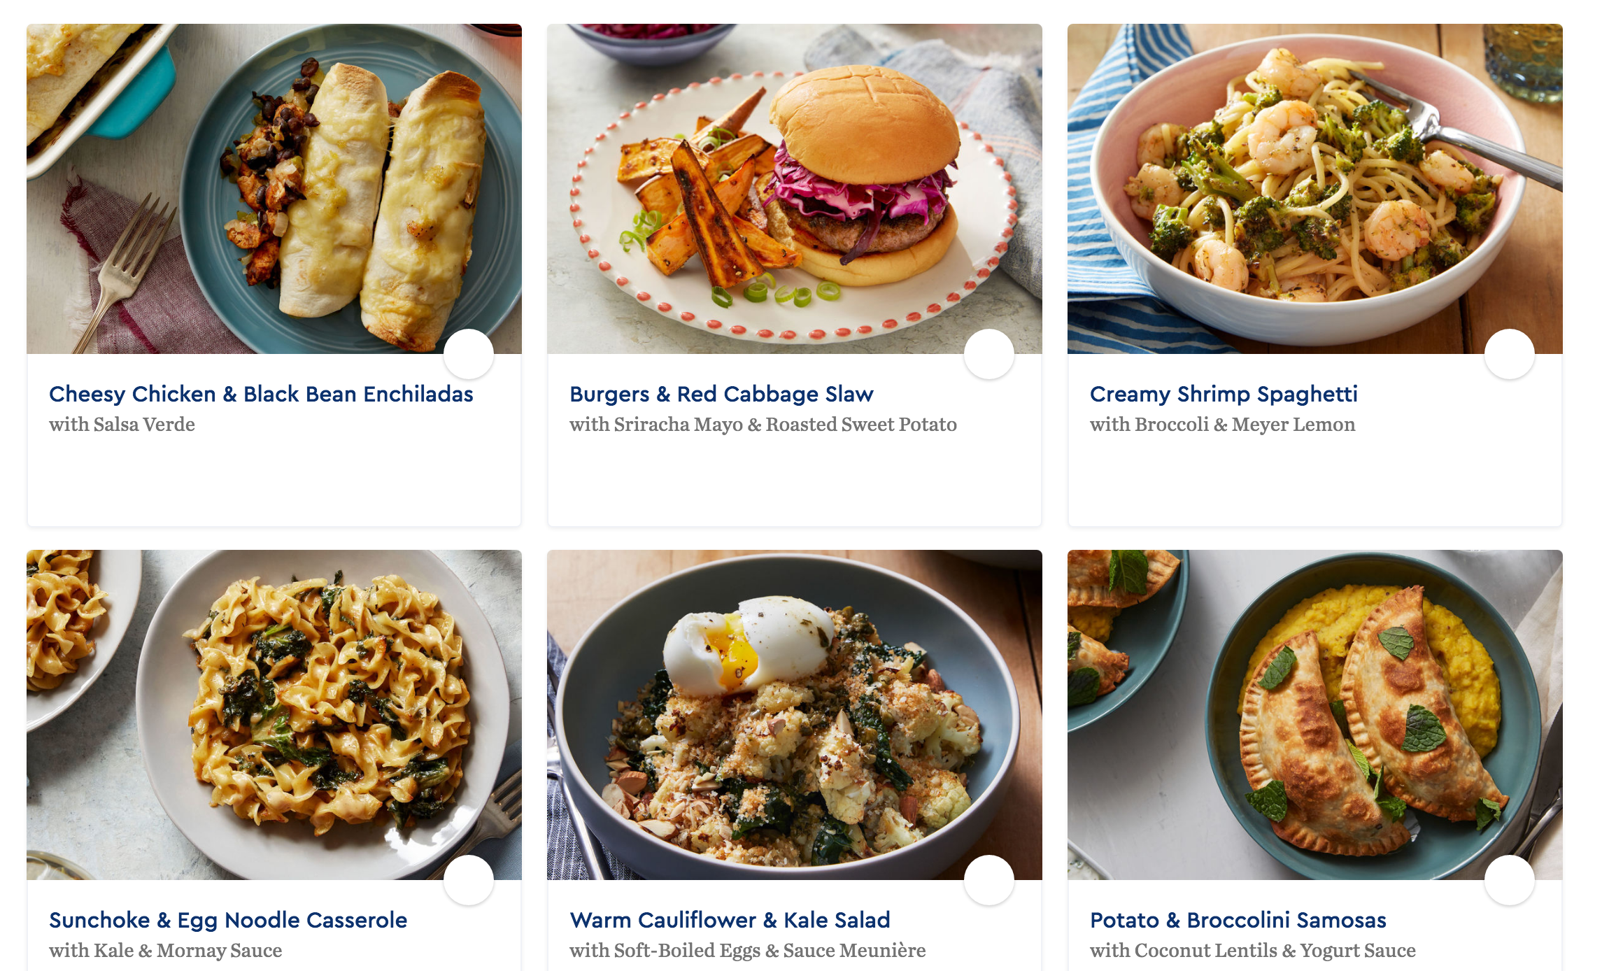Click the egg noodle casserole photo
The width and height of the screenshot is (1602, 971).
(x=274, y=715)
